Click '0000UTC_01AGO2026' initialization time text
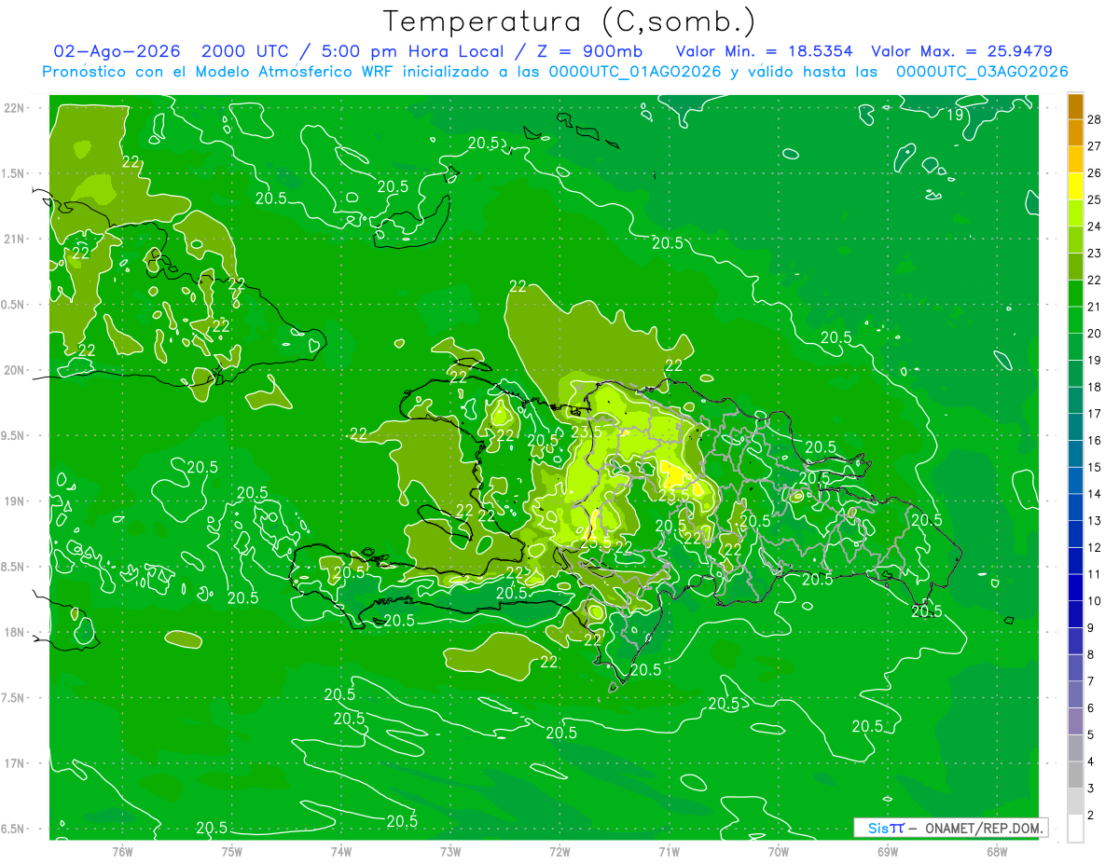 [635, 72]
